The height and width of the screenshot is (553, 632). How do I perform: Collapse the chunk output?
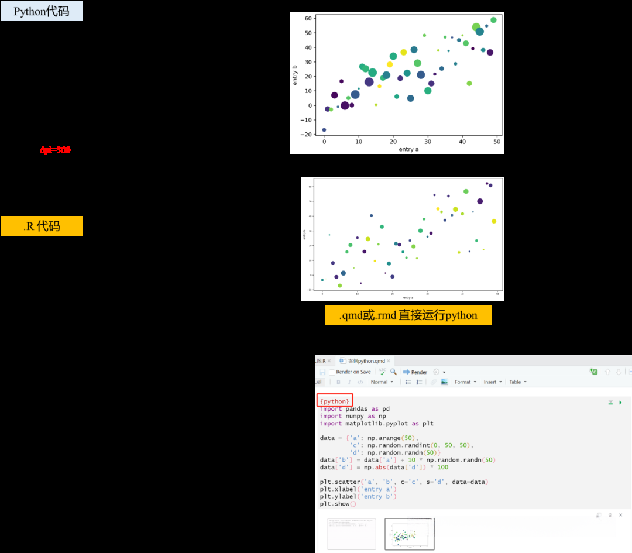[610, 515]
